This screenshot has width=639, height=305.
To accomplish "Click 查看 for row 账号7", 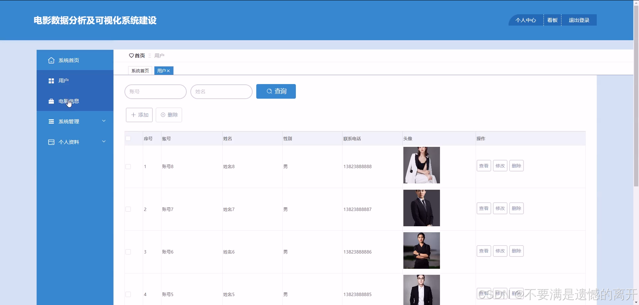I will (x=484, y=208).
